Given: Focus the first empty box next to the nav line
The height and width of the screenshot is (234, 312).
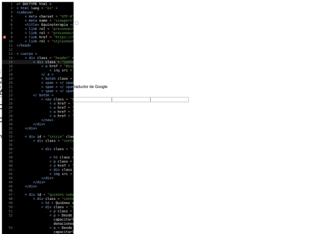Looking at the screenshot, I should pos(92,99).
